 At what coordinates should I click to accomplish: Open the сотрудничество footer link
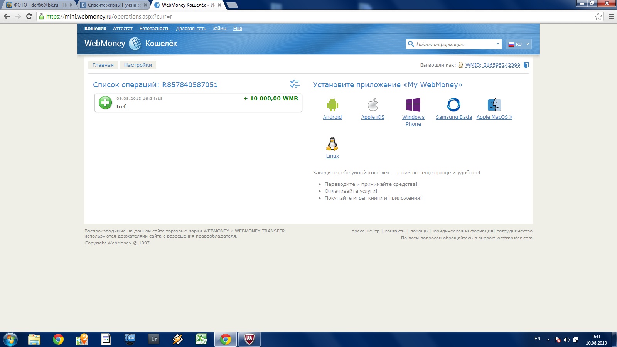514,231
